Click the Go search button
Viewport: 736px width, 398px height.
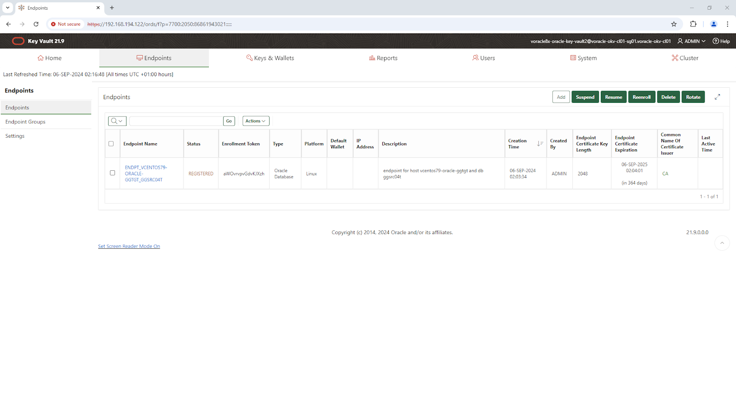pos(229,121)
